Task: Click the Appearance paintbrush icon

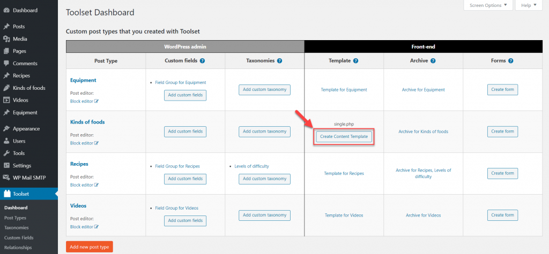Action: tap(6, 128)
